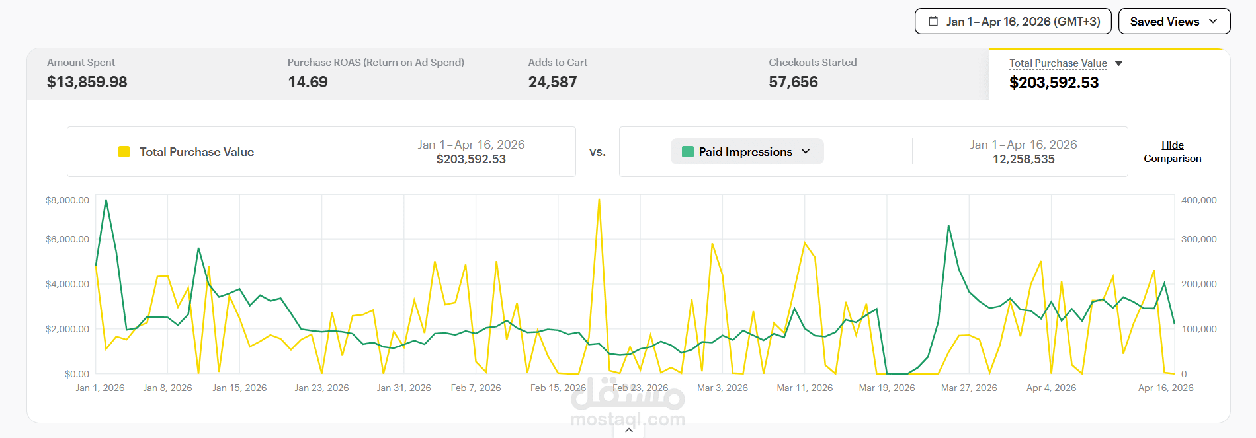Click the Total Purchase Value legend label
The image size is (1256, 438).
pyautogui.click(x=196, y=151)
